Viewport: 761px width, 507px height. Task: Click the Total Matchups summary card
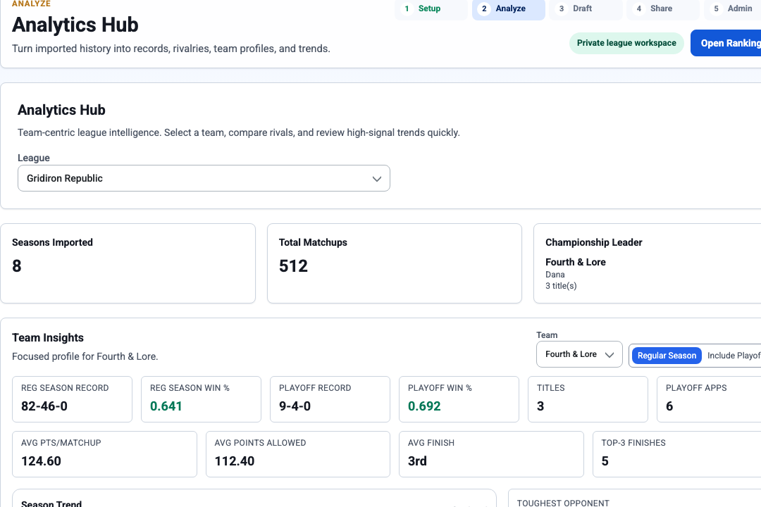click(x=395, y=263)
